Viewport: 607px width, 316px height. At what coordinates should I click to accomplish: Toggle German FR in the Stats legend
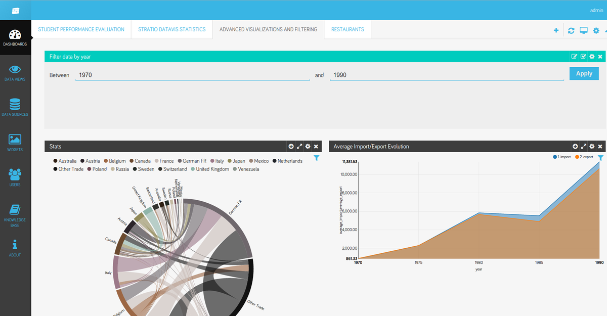click(192, 161)
